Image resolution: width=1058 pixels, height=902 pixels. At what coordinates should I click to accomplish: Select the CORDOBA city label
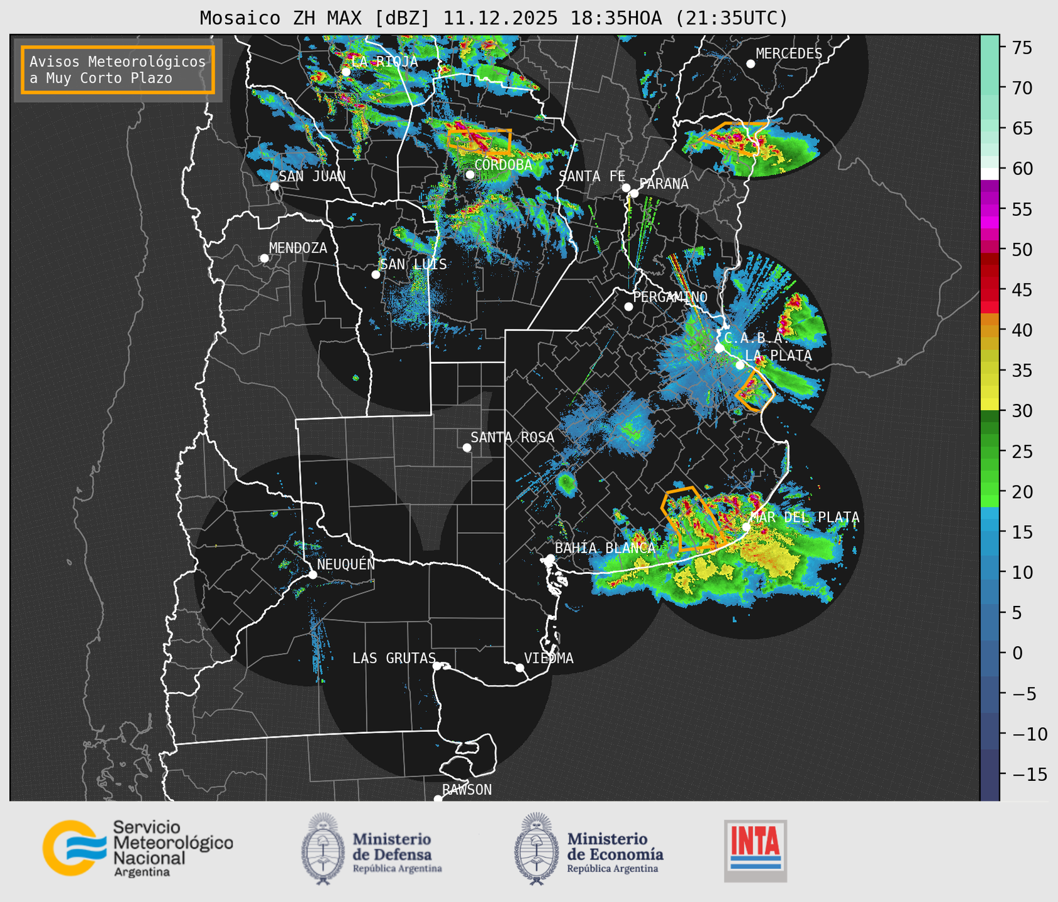(503, 165)
